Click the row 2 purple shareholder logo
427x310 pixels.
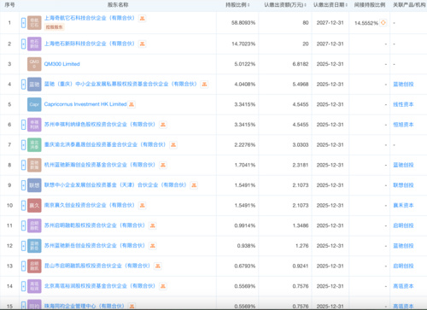click(34, 44)
